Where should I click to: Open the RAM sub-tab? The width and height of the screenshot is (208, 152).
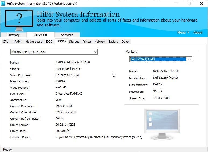17,42
